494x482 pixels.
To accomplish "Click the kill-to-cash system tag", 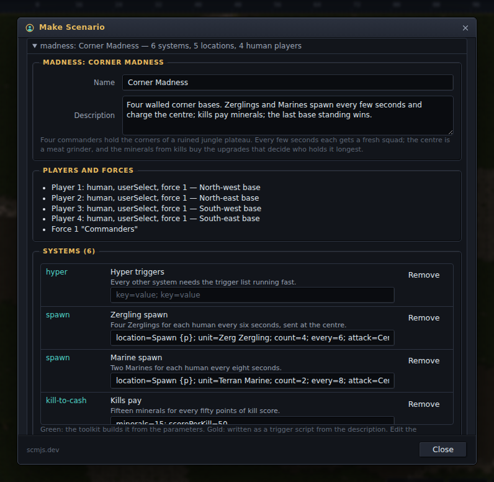I will (x=66, y=401).
